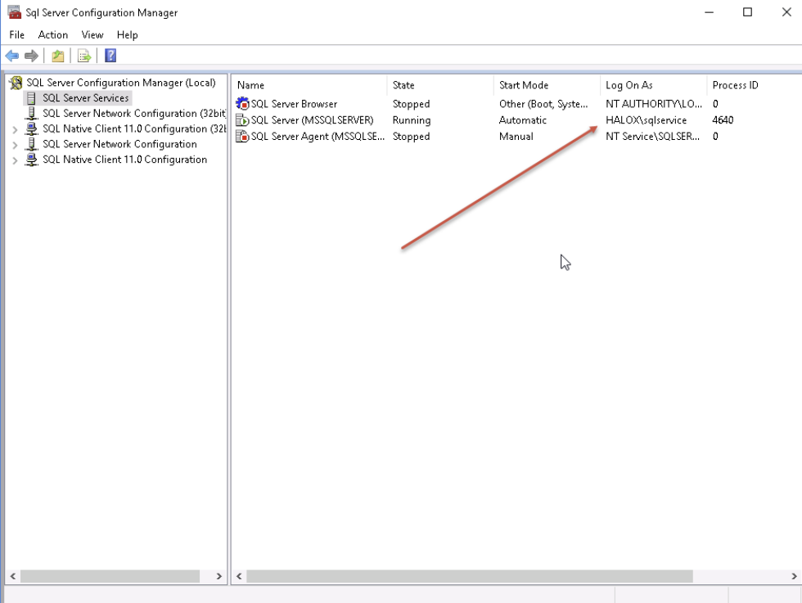802x603 pixels.
Task: Click the services list horizontal scrollbar thumb
Action: click(470, 576)
